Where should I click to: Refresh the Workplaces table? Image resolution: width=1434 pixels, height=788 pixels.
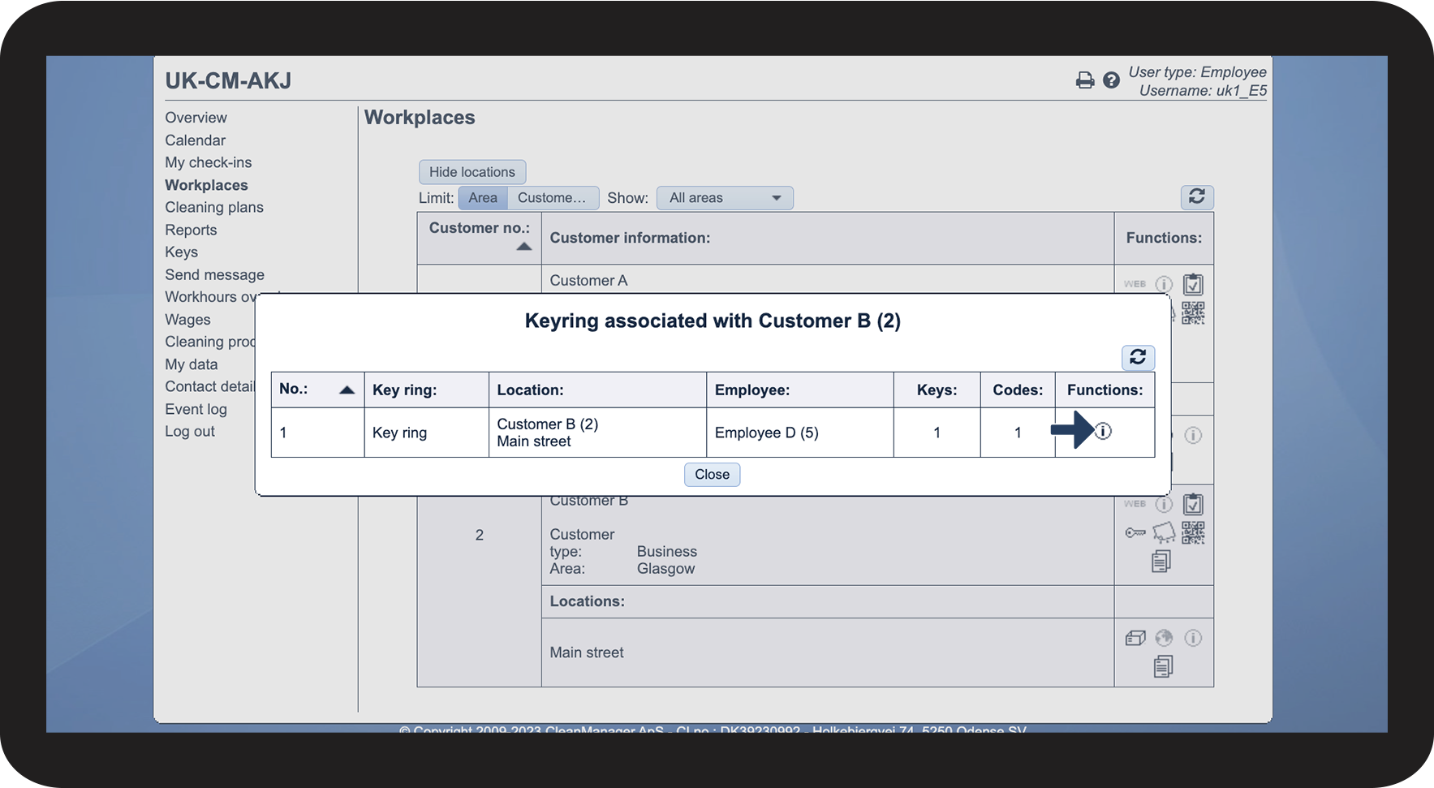(x=1196, y=197)
